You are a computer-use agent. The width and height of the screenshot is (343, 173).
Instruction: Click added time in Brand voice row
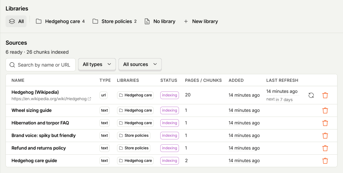click(x=244, y=136)
